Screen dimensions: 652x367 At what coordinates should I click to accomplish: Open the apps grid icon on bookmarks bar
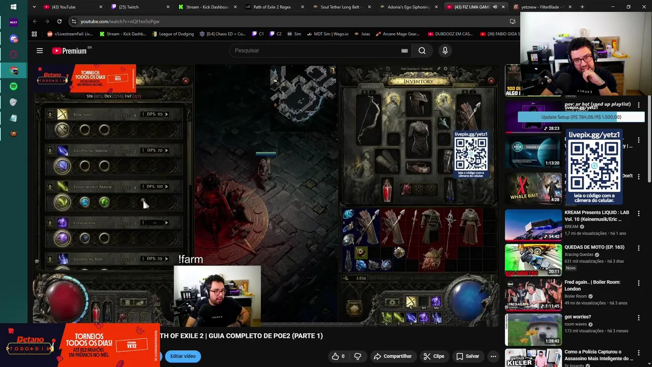[34, 34]
